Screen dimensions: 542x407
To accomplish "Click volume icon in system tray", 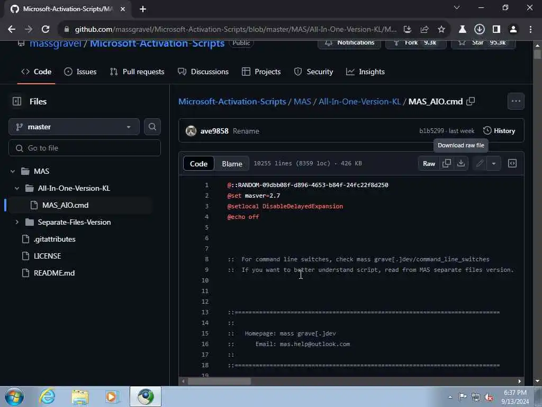I will [x=489, y=397].
